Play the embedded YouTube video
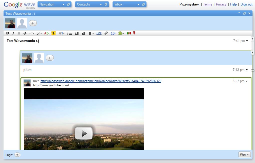The width and height of the screenshot is (255, 163). (83, 134)
